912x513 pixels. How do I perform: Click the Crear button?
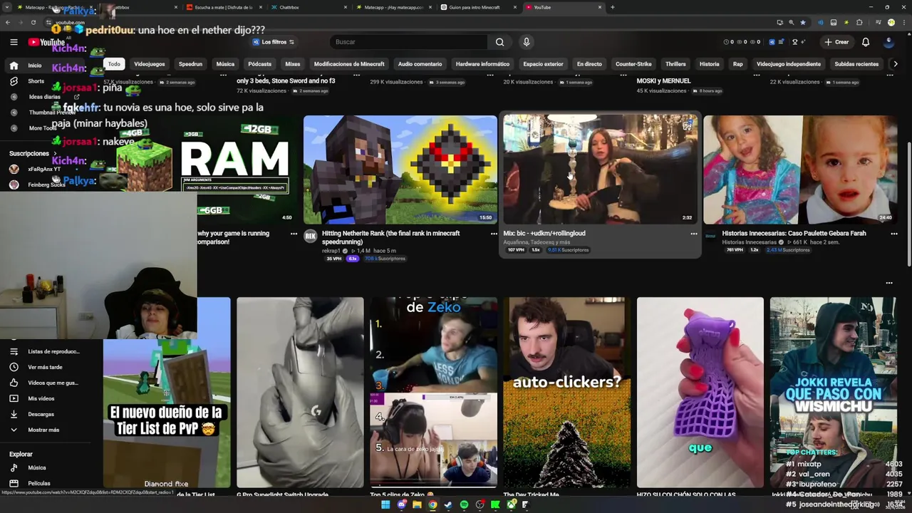[x=836, y=42]
